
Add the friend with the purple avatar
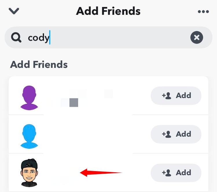176,95
